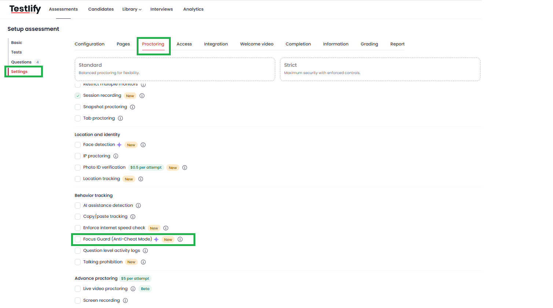Switch to the Completion tab
553x308 pixels.
(x=298, y=44)
